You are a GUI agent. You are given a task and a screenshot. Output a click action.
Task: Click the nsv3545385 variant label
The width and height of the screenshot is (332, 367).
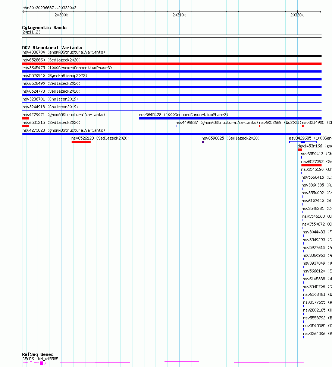[317, 326]
